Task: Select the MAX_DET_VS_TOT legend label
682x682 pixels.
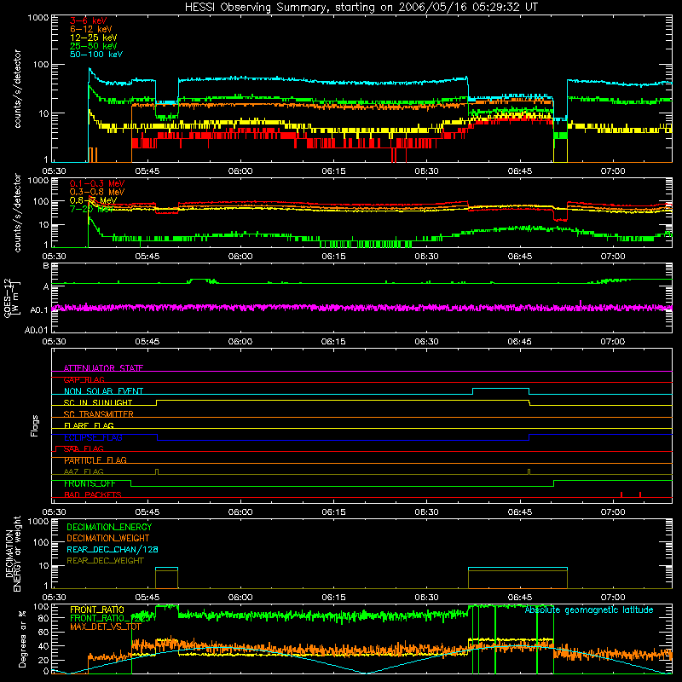Action: (105, 627)
